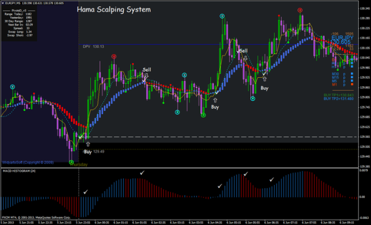Viewport: 371px width, 225px height.
Task: Click the PivotsD_v5 info panel title
Action: coord(19,11)
